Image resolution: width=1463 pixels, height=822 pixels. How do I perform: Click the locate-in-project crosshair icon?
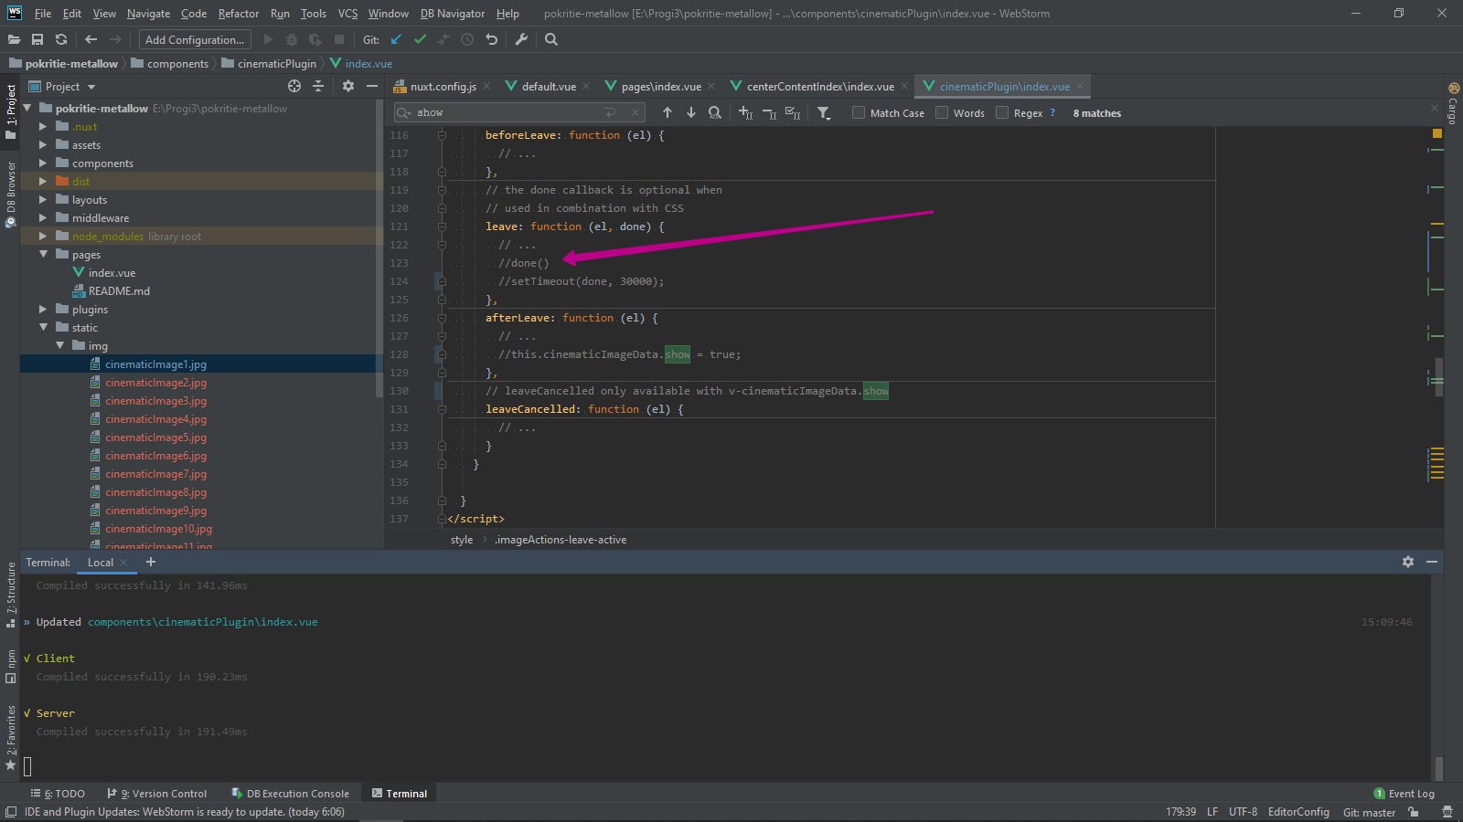click(x=294, y=86)
